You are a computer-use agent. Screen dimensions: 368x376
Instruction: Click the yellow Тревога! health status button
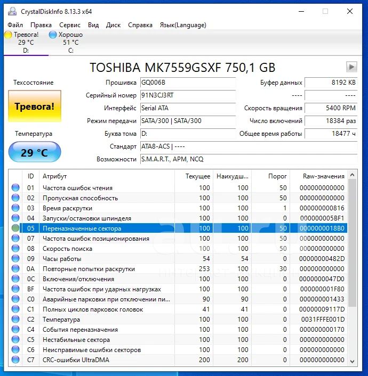pos(35,106)
